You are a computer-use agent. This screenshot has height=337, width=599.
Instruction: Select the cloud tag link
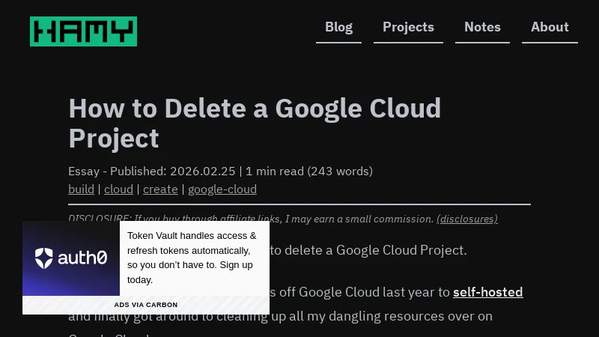pyautogui.click(x=118, y=189)
